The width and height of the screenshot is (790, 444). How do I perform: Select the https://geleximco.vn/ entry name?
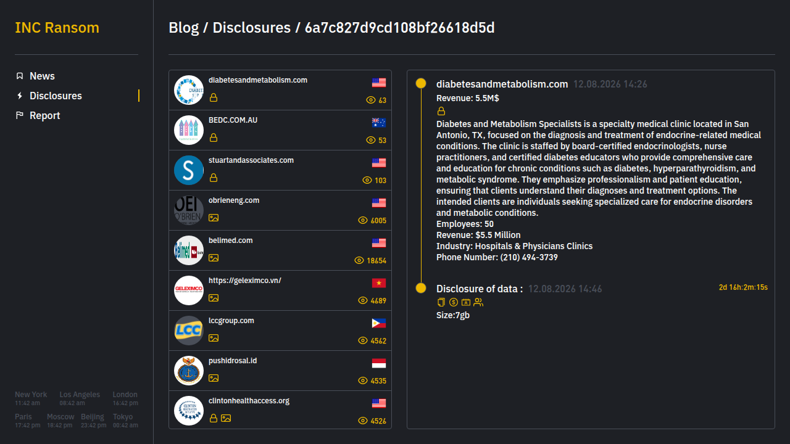[245, 281]
